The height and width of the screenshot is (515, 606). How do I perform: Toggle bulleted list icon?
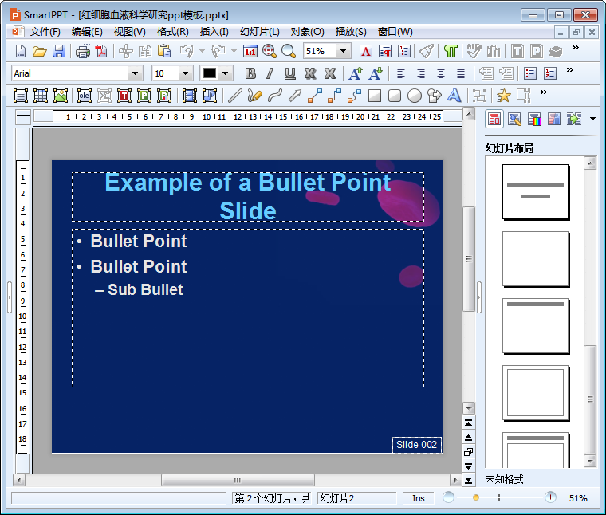(x=530, y=73)
